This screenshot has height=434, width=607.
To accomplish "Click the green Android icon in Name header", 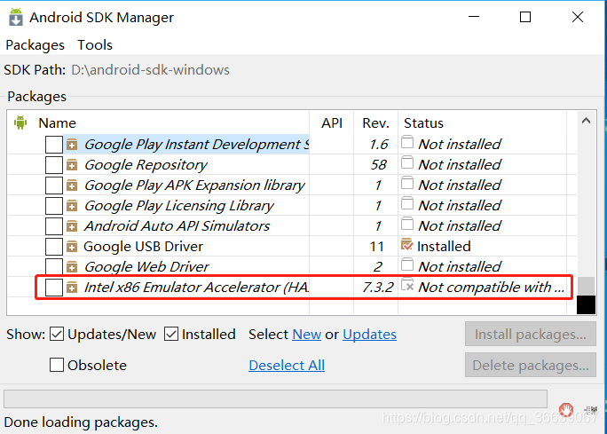I will tap(20, 122).
